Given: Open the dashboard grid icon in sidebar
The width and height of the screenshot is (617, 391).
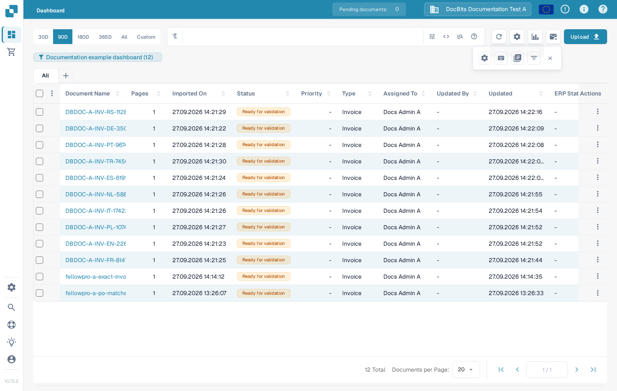Looking at the screenshot, I should click(x=12, y=35).
